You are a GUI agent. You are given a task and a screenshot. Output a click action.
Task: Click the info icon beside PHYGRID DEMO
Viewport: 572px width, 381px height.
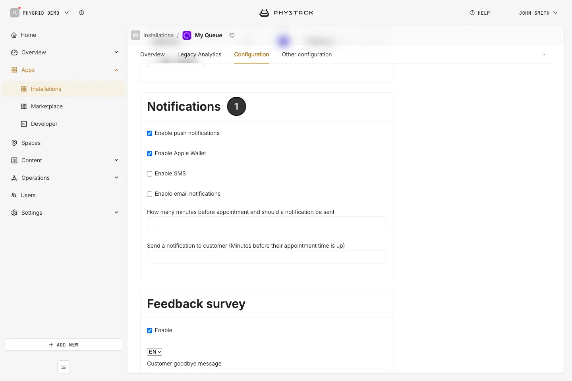81,13
